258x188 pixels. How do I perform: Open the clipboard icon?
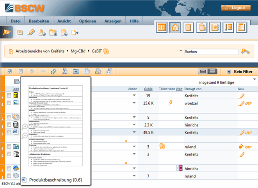coord(188,27)
